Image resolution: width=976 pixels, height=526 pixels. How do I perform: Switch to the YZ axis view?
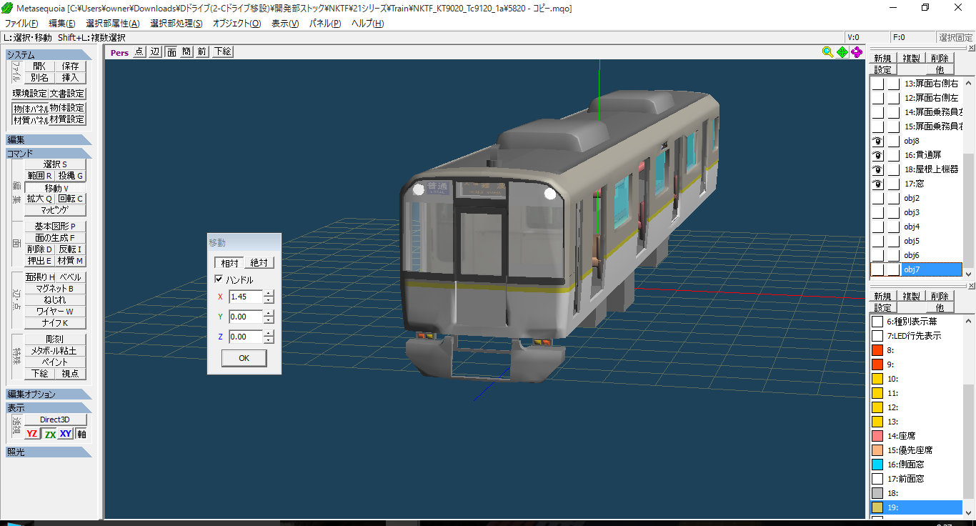pyautogui.click(x=32, y=434)
